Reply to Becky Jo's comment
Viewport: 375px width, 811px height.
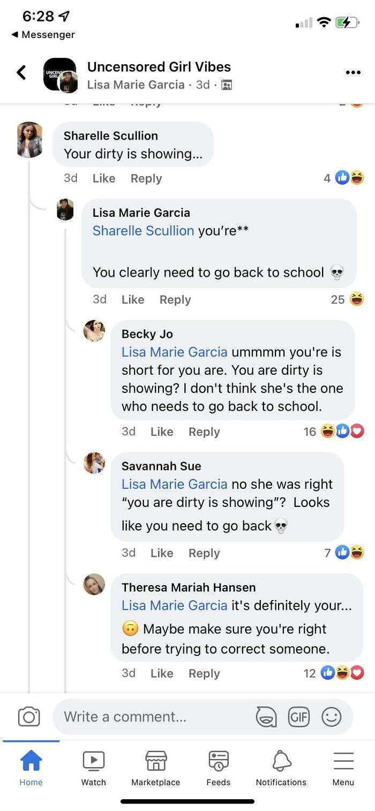(x=204, y=432)
